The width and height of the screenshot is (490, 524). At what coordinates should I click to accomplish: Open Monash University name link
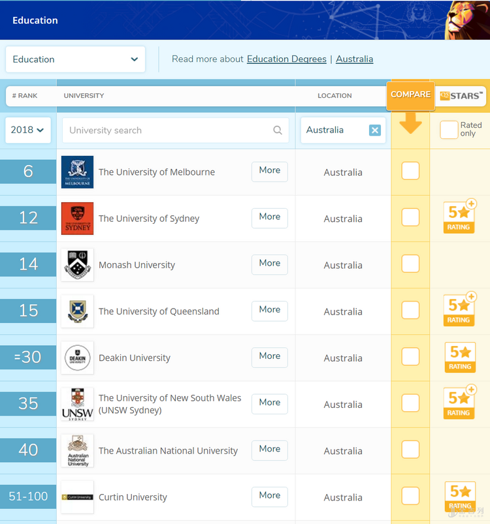[137, 265]
